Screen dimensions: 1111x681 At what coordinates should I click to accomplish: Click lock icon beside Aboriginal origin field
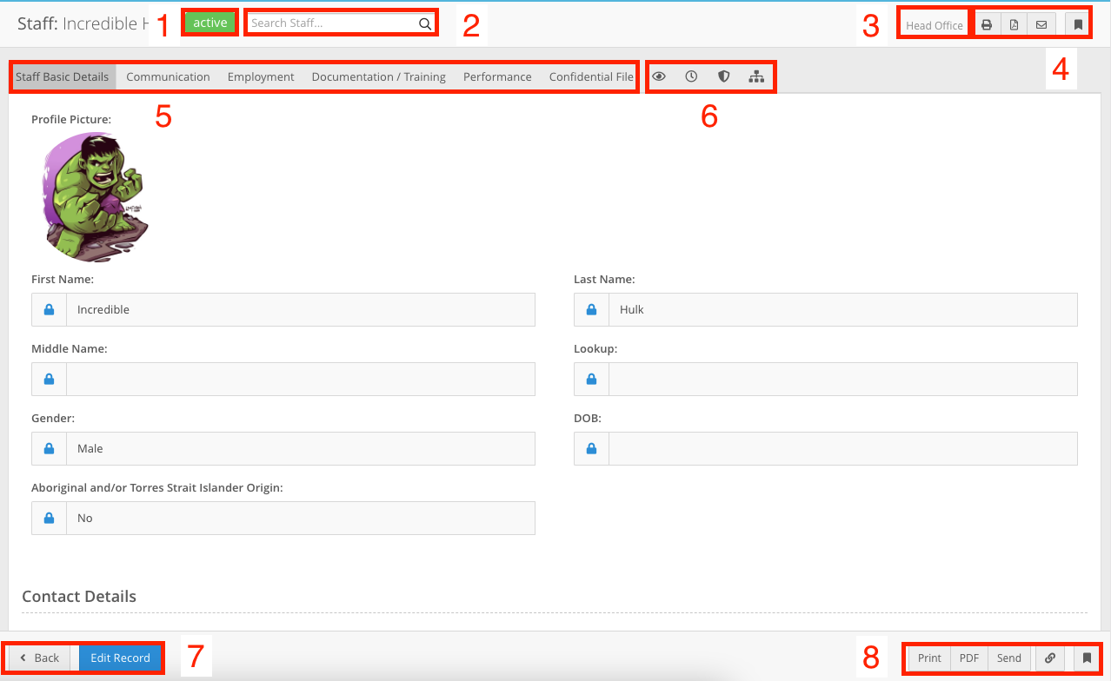click(50, 518)
